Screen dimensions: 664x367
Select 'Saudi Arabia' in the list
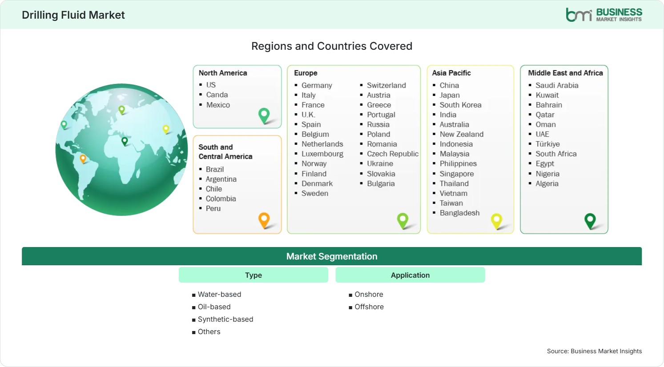557,85
